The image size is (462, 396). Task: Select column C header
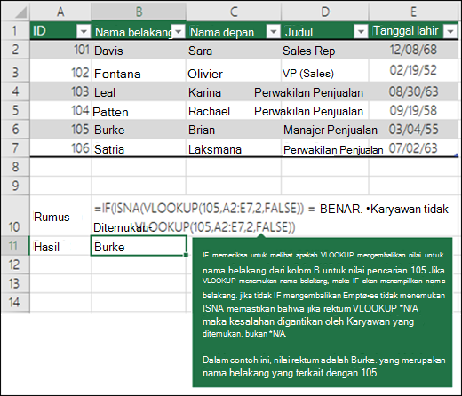coord(234,12)
